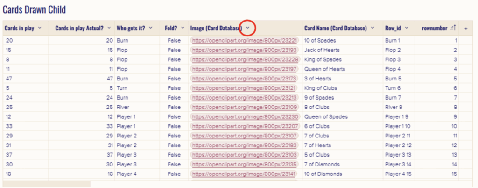Image resolution: width=478 pixels, height=188 pixels.
Task: Open the Row_id column dropdown arrow
Action: click(407, 28)
